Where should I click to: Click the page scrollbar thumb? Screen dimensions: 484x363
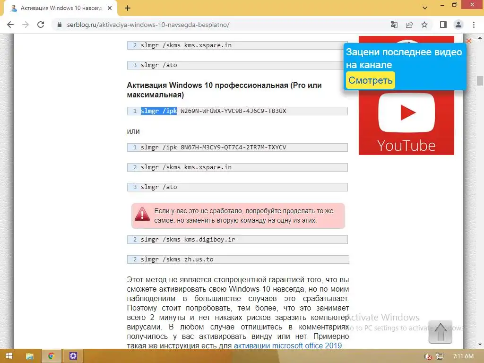tap(480, 80)
